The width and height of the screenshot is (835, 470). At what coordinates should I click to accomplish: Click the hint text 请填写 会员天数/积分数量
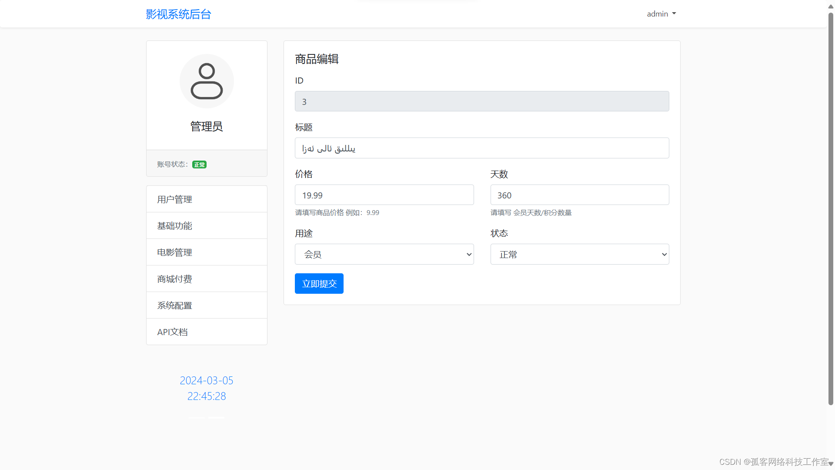[531, 213]
